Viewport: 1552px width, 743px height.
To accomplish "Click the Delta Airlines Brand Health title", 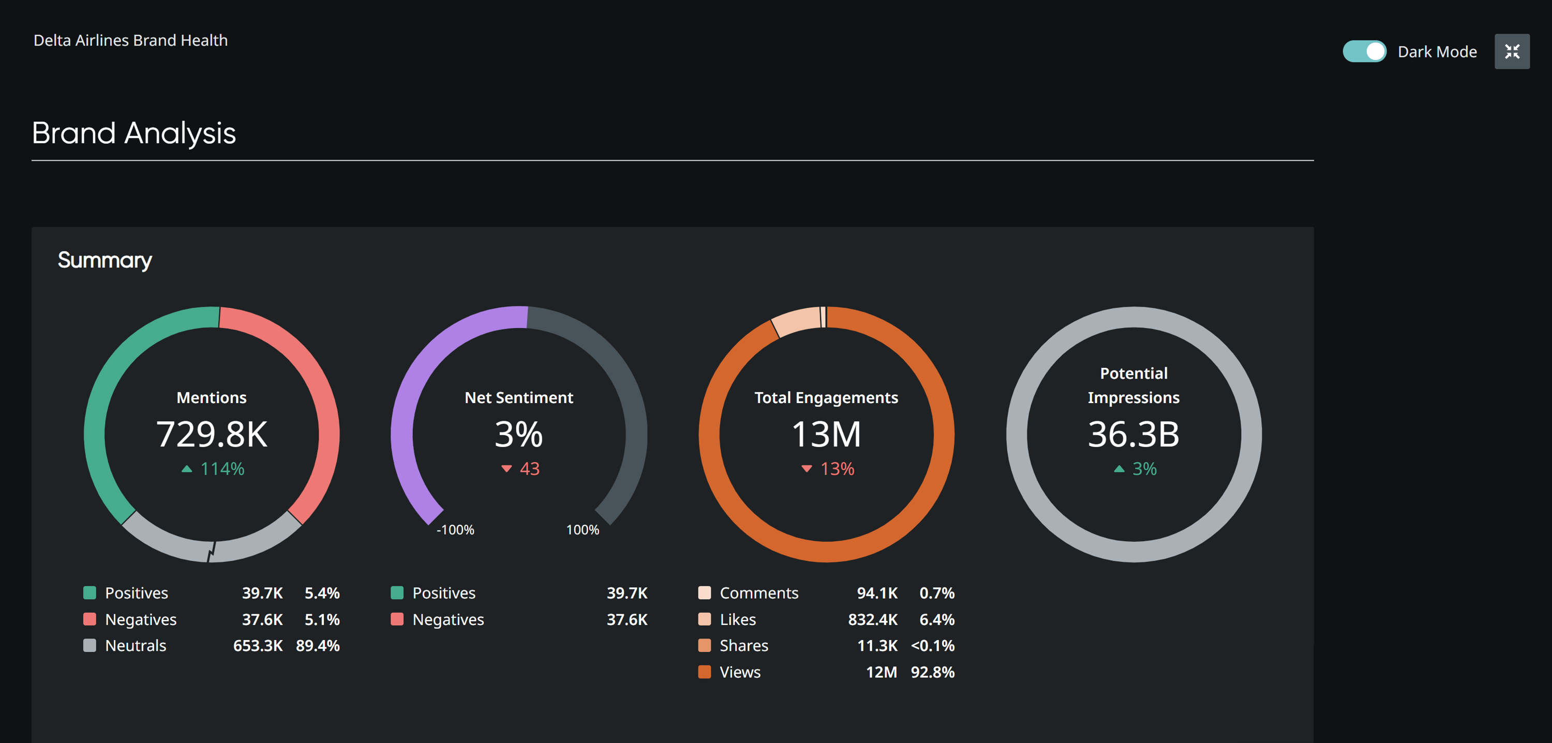I will click(x=131, y=40).
